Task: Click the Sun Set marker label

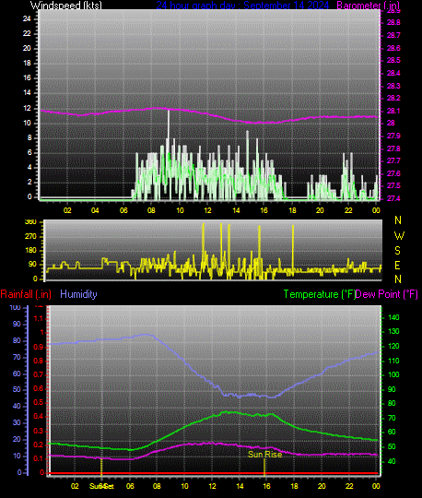Action: point(101,486)
